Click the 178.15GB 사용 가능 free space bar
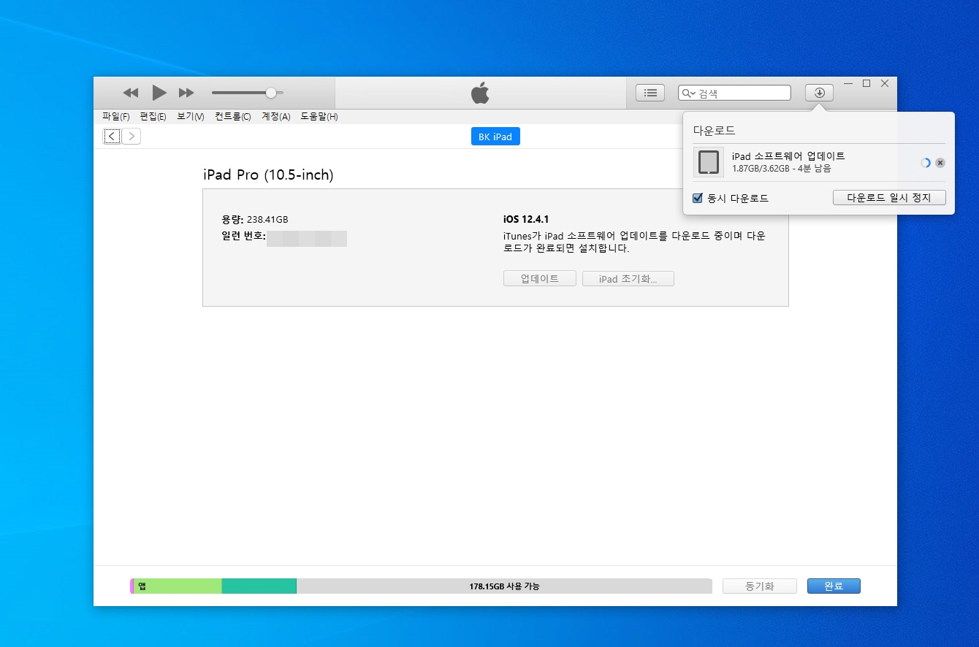 pos(504,586)
